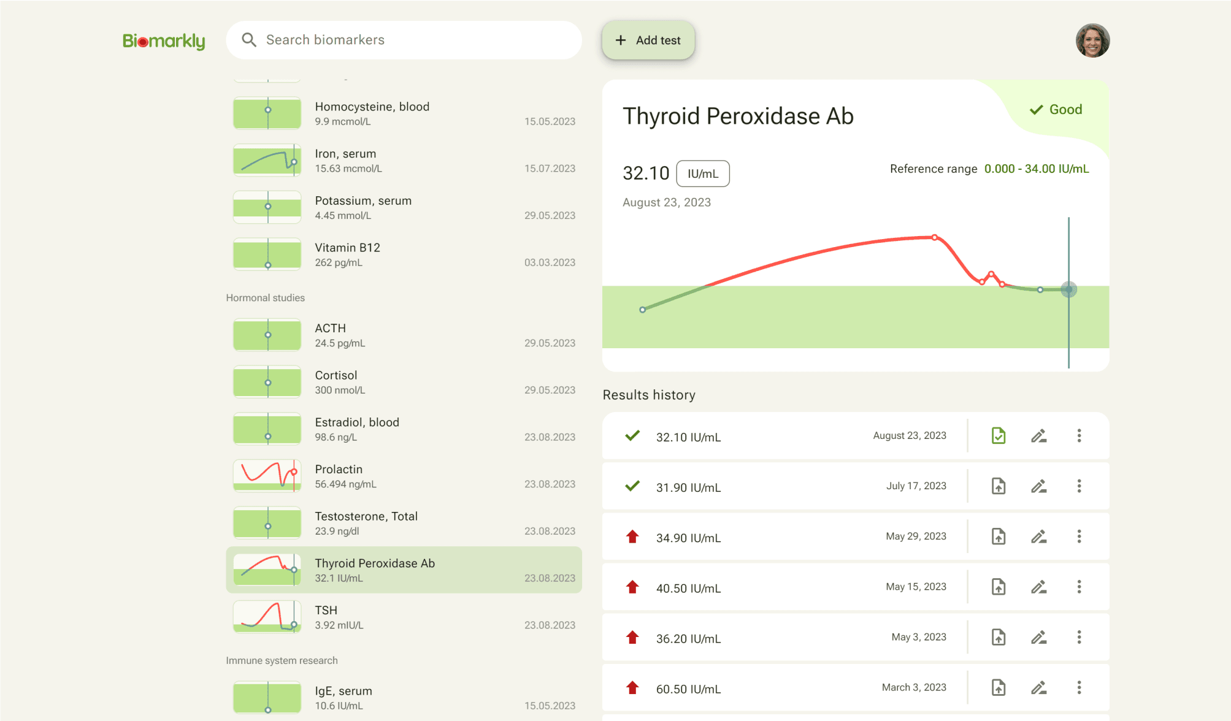Select Prolactin biomarker

point(404,476)
